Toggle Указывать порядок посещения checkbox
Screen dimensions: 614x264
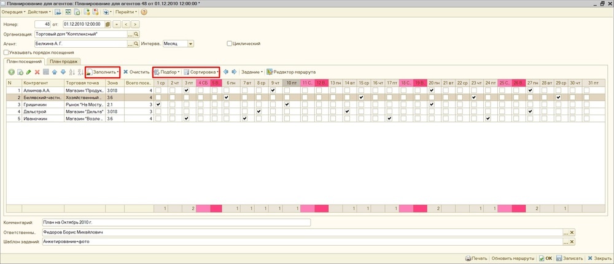[x=6, y=52]
